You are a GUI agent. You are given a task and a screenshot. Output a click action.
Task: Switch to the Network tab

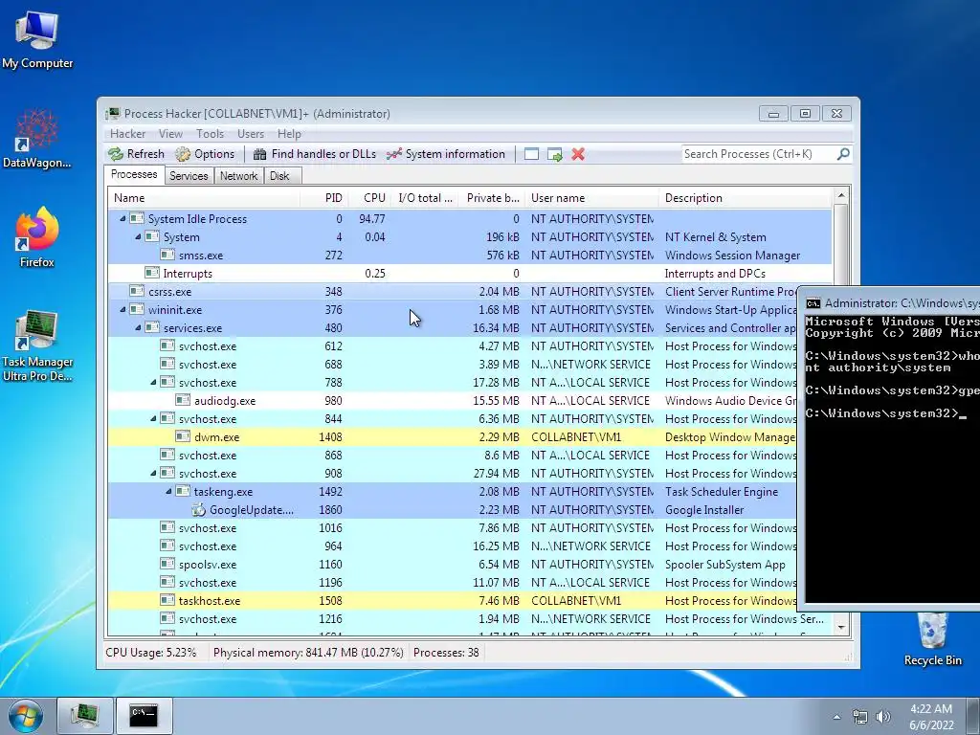pyautogui.click(x=238, y=176)
